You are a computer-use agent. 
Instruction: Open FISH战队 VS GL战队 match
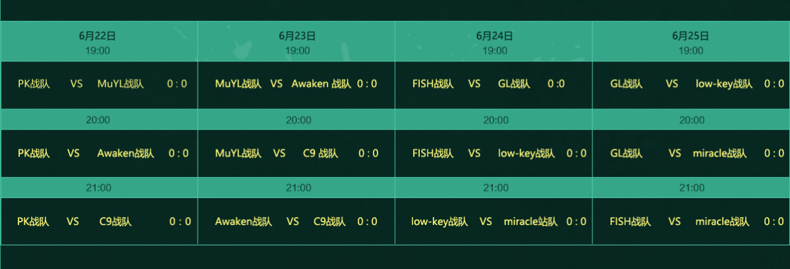point(494,85)
